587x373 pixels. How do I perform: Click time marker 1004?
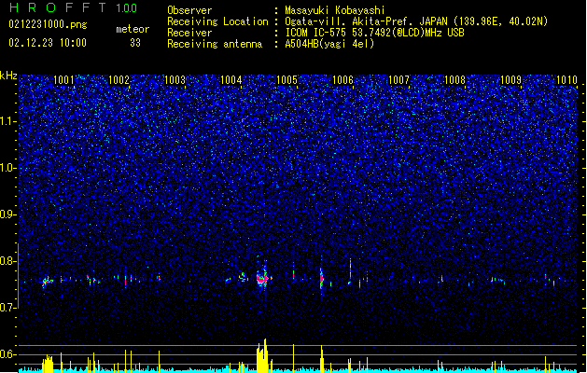coord(231,80)
